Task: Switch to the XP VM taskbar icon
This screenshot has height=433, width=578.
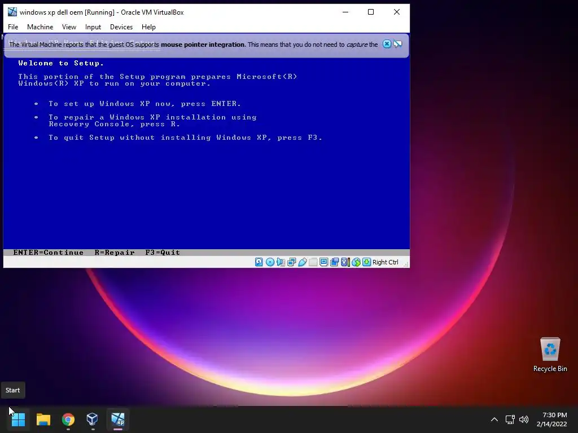Action: 118,419
